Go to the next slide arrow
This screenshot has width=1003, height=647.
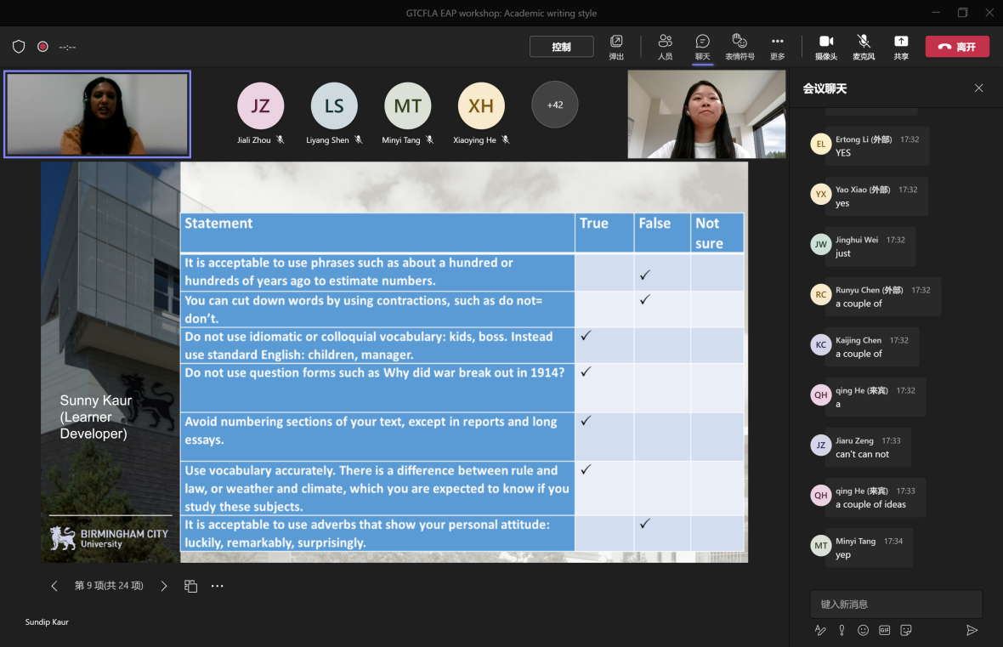[164, 586]
